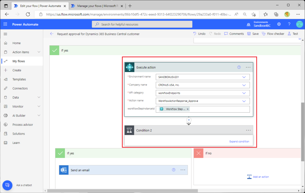Expand Action items in sidebar
The width and height of the screenshot is (305, 193).
pos(39,52)
